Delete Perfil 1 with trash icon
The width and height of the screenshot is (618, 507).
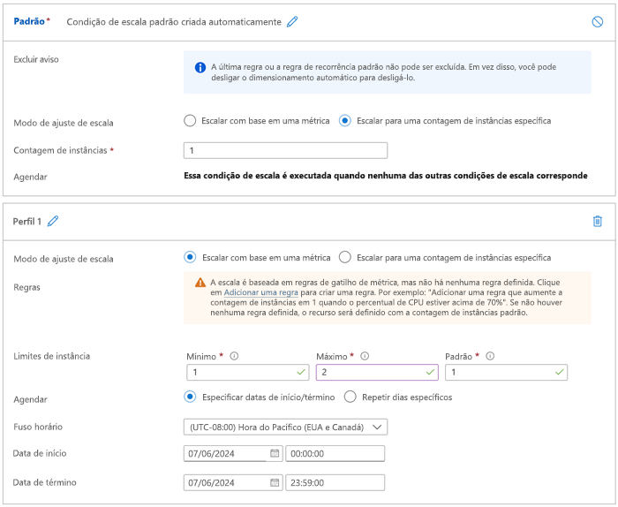point(597,221)
